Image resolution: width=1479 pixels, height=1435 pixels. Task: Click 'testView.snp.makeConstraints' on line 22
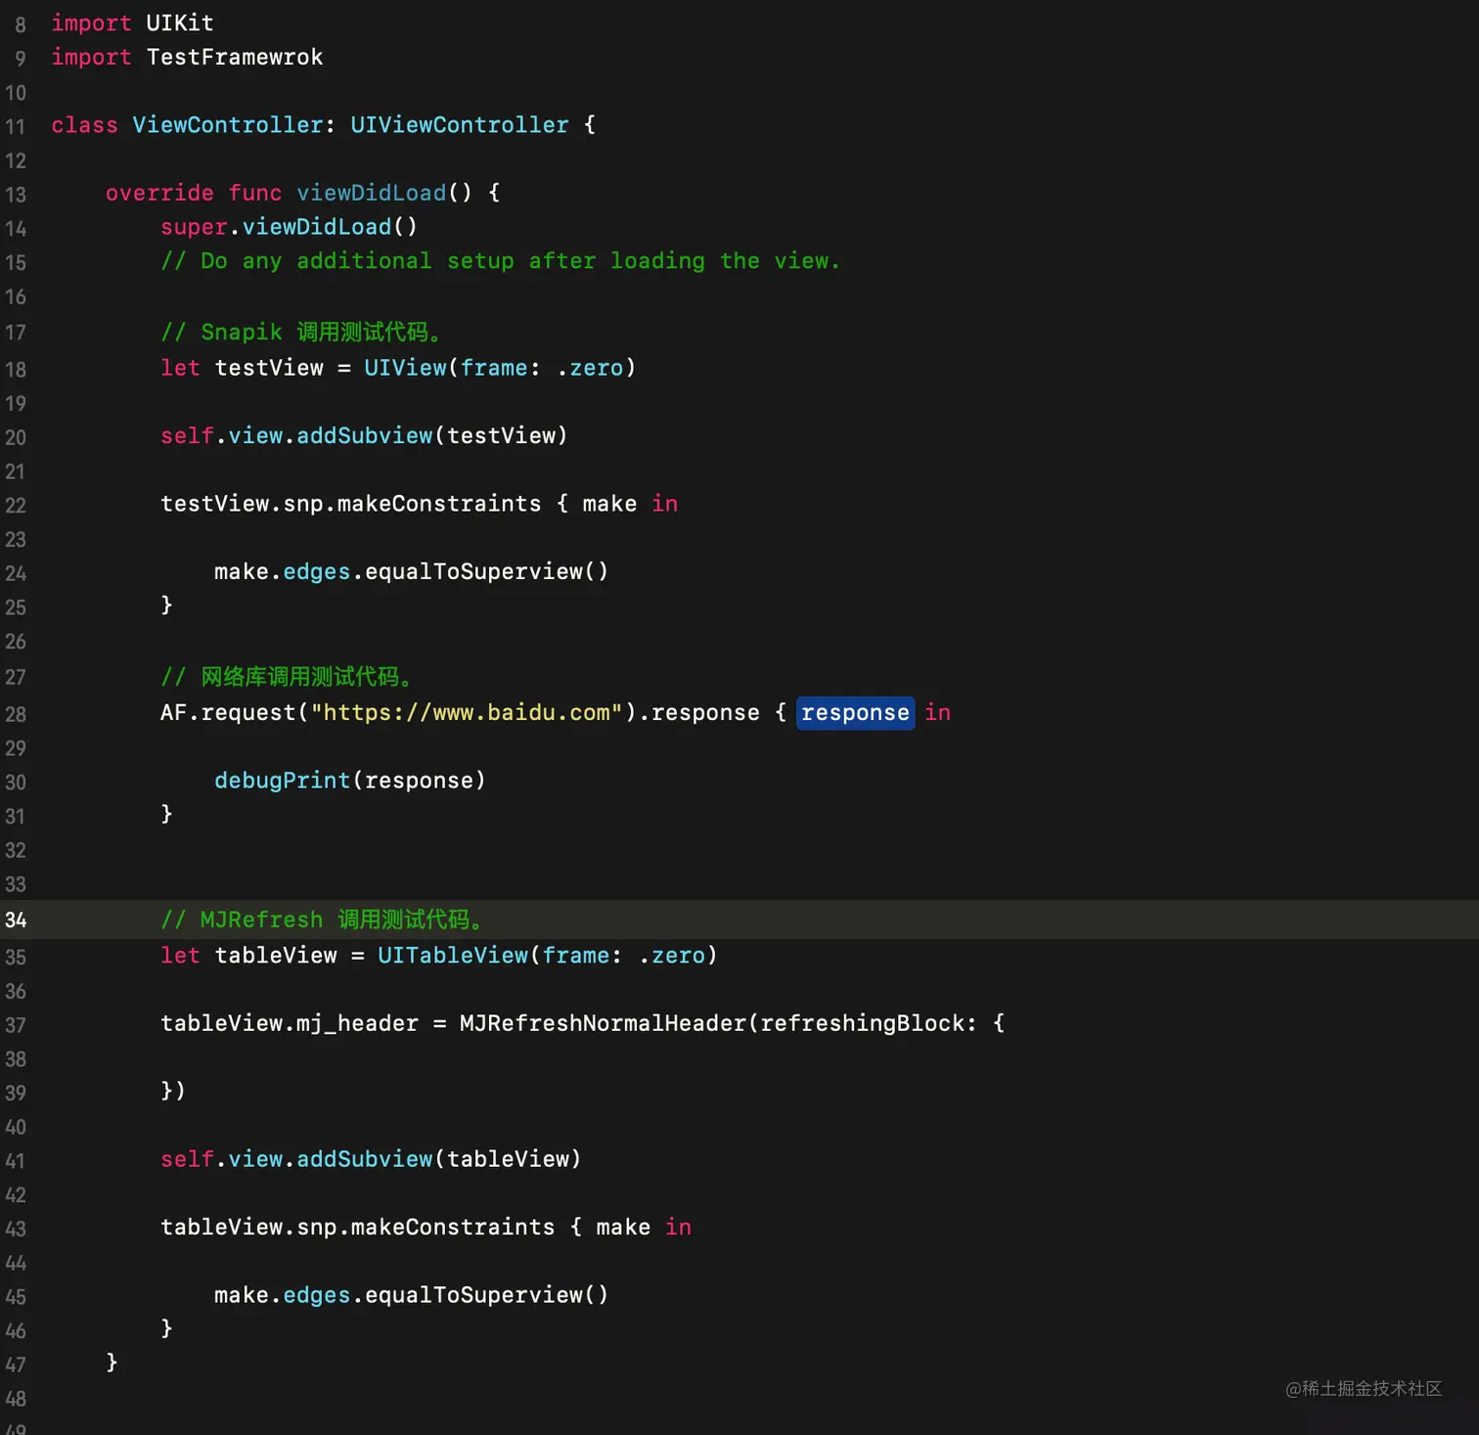[350, 504]
